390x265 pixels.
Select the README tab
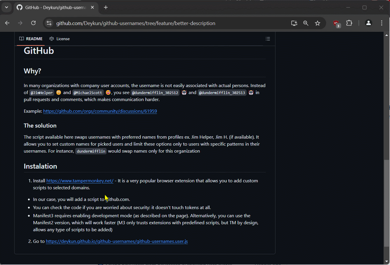click(x=31, y=39)
